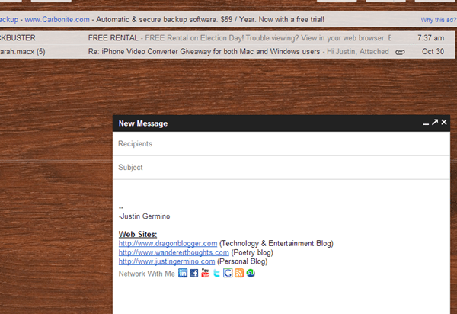The image size is (457, 314).
Task: Click in the message body above signature
Action: click(x=281, y=191)
